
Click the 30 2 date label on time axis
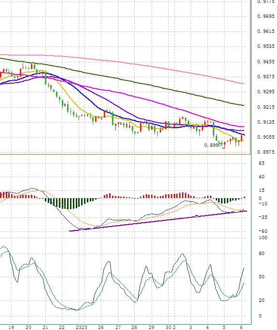170,327
